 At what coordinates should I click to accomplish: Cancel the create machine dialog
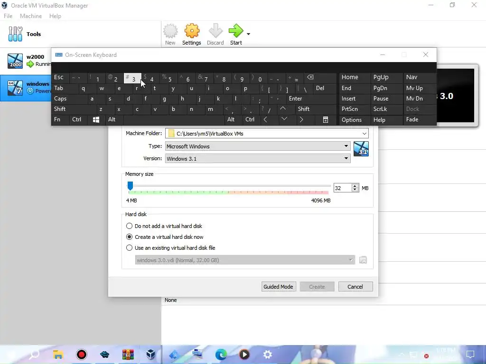[355, 287]
